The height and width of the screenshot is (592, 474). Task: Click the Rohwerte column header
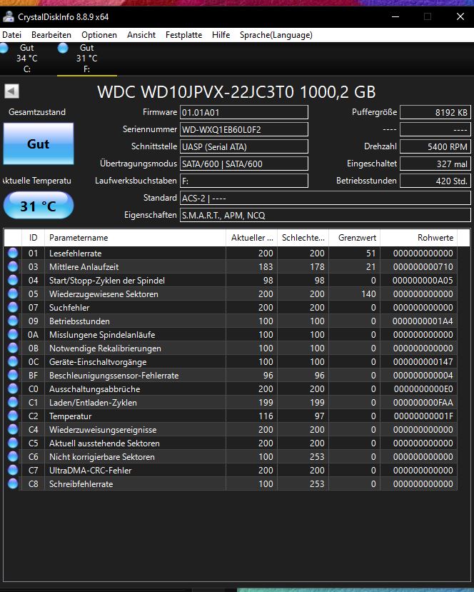(x=419, y=238)
